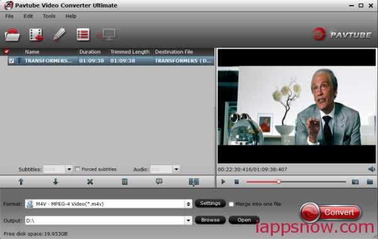The image size is (378, 239).
Task: Open the load disc folder icon
Action: (x=13, y=35)
